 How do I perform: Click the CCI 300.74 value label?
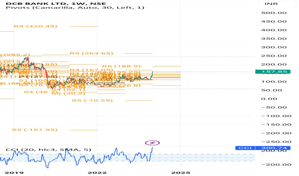tap(263, 148)
